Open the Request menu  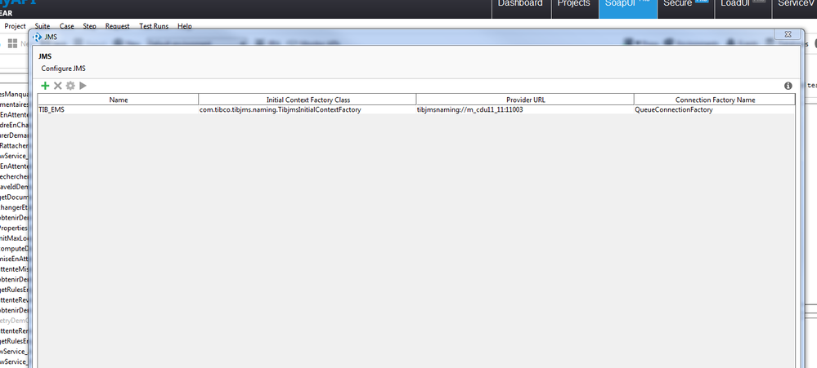[117, 26]
